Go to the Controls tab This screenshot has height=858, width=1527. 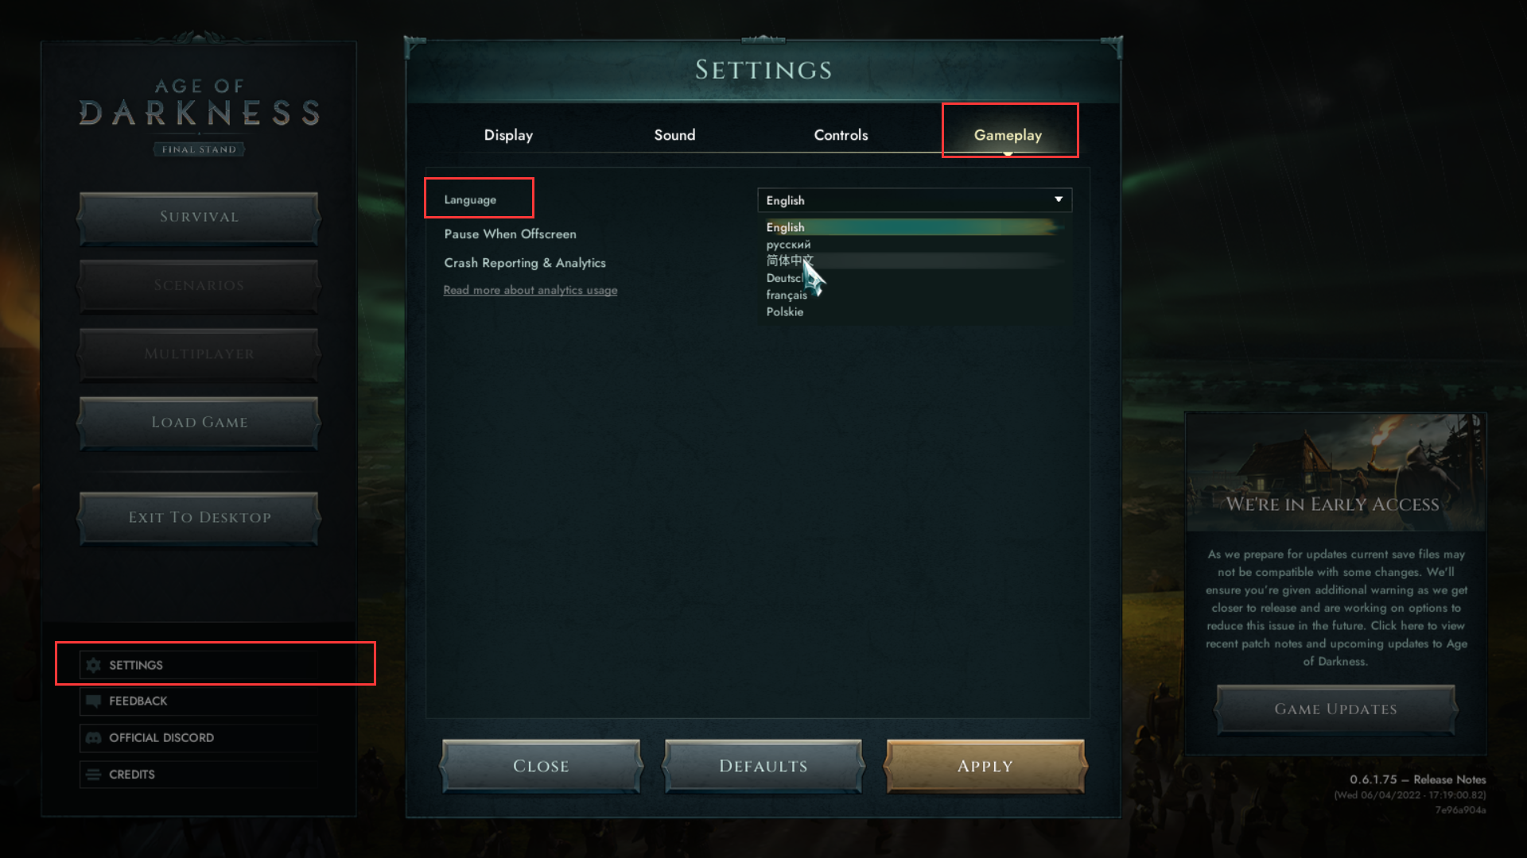click(x=841, y=135)
